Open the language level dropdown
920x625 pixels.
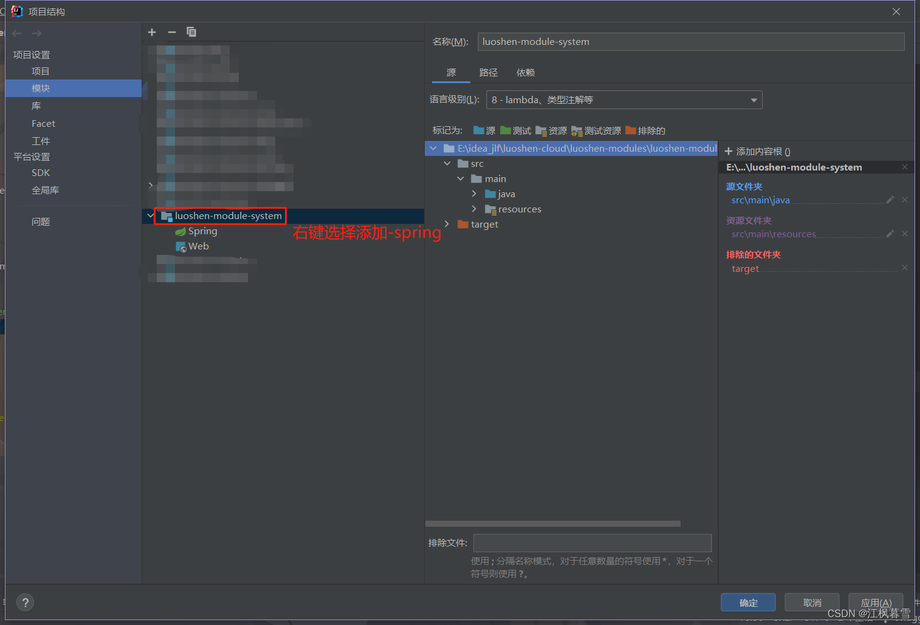point(624,100)
